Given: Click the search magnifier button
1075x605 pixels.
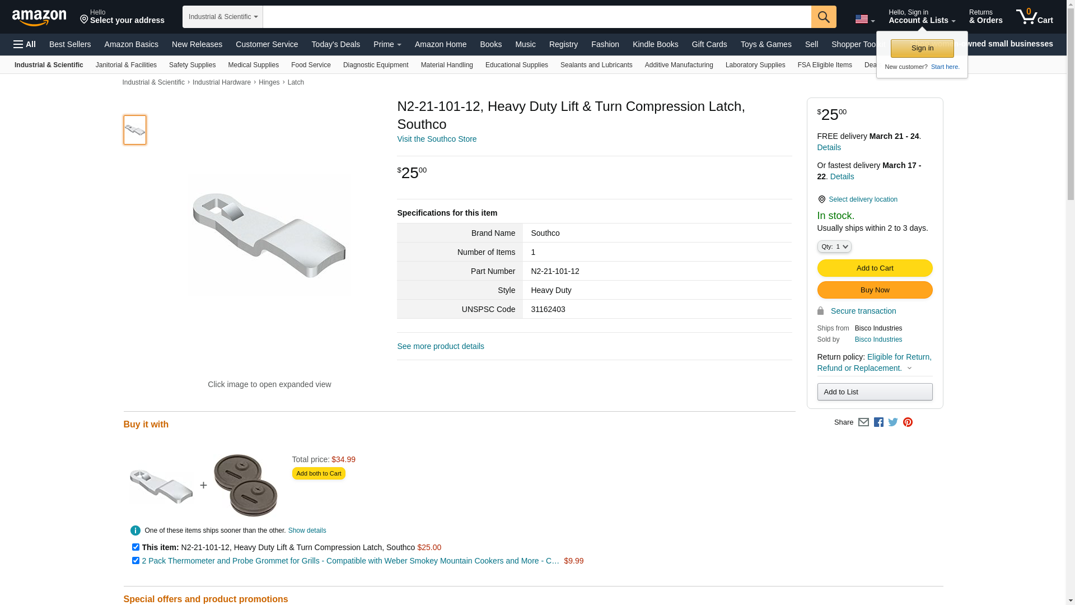Looking at the screenshot, I should 824,17.
